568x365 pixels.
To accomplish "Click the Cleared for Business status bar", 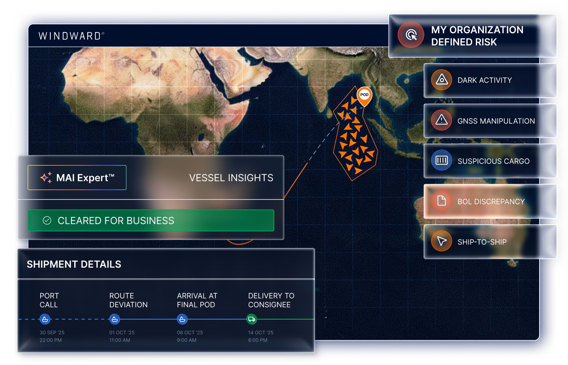I will (151, 221).
